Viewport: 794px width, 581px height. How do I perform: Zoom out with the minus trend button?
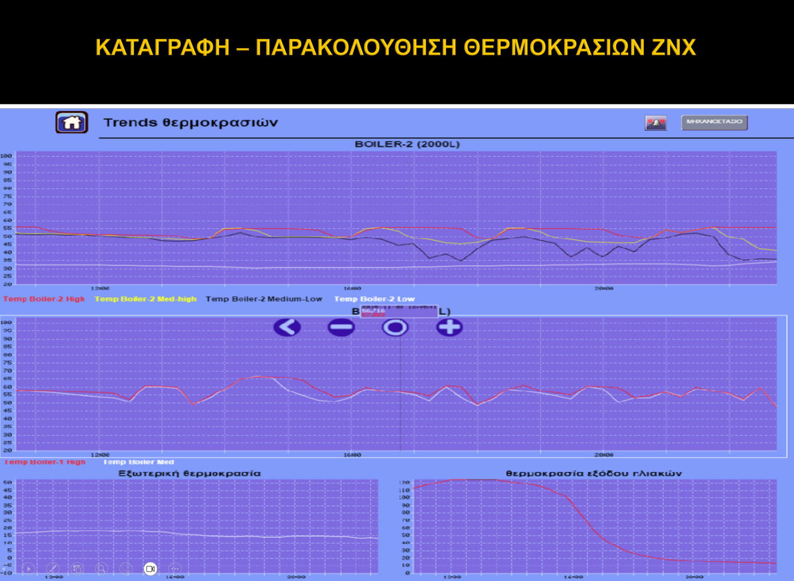coord(341,327)
